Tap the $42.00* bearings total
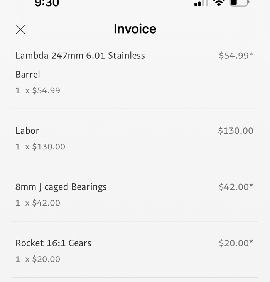This screenshot has width=270, height=282. pos(236,187)
